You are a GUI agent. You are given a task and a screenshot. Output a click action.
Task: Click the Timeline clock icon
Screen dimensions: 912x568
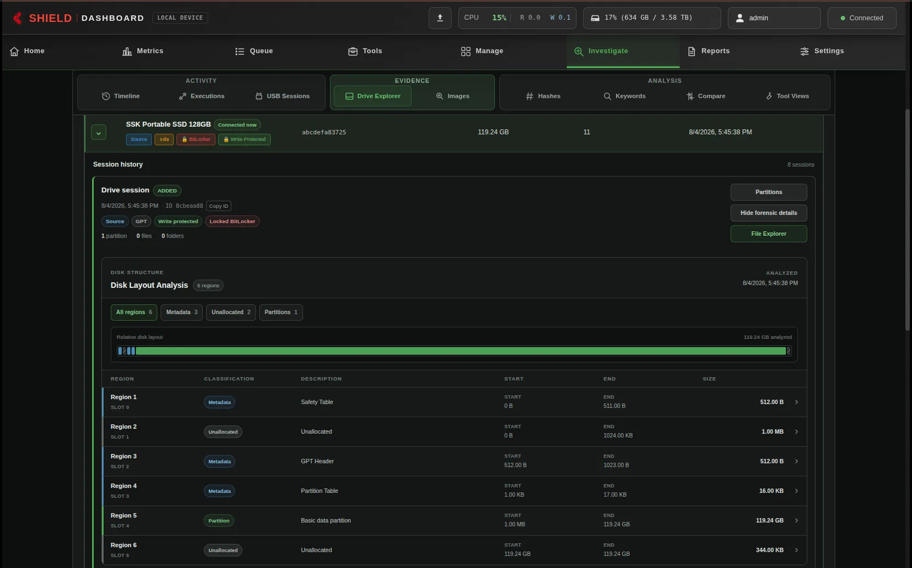[106, 96]
